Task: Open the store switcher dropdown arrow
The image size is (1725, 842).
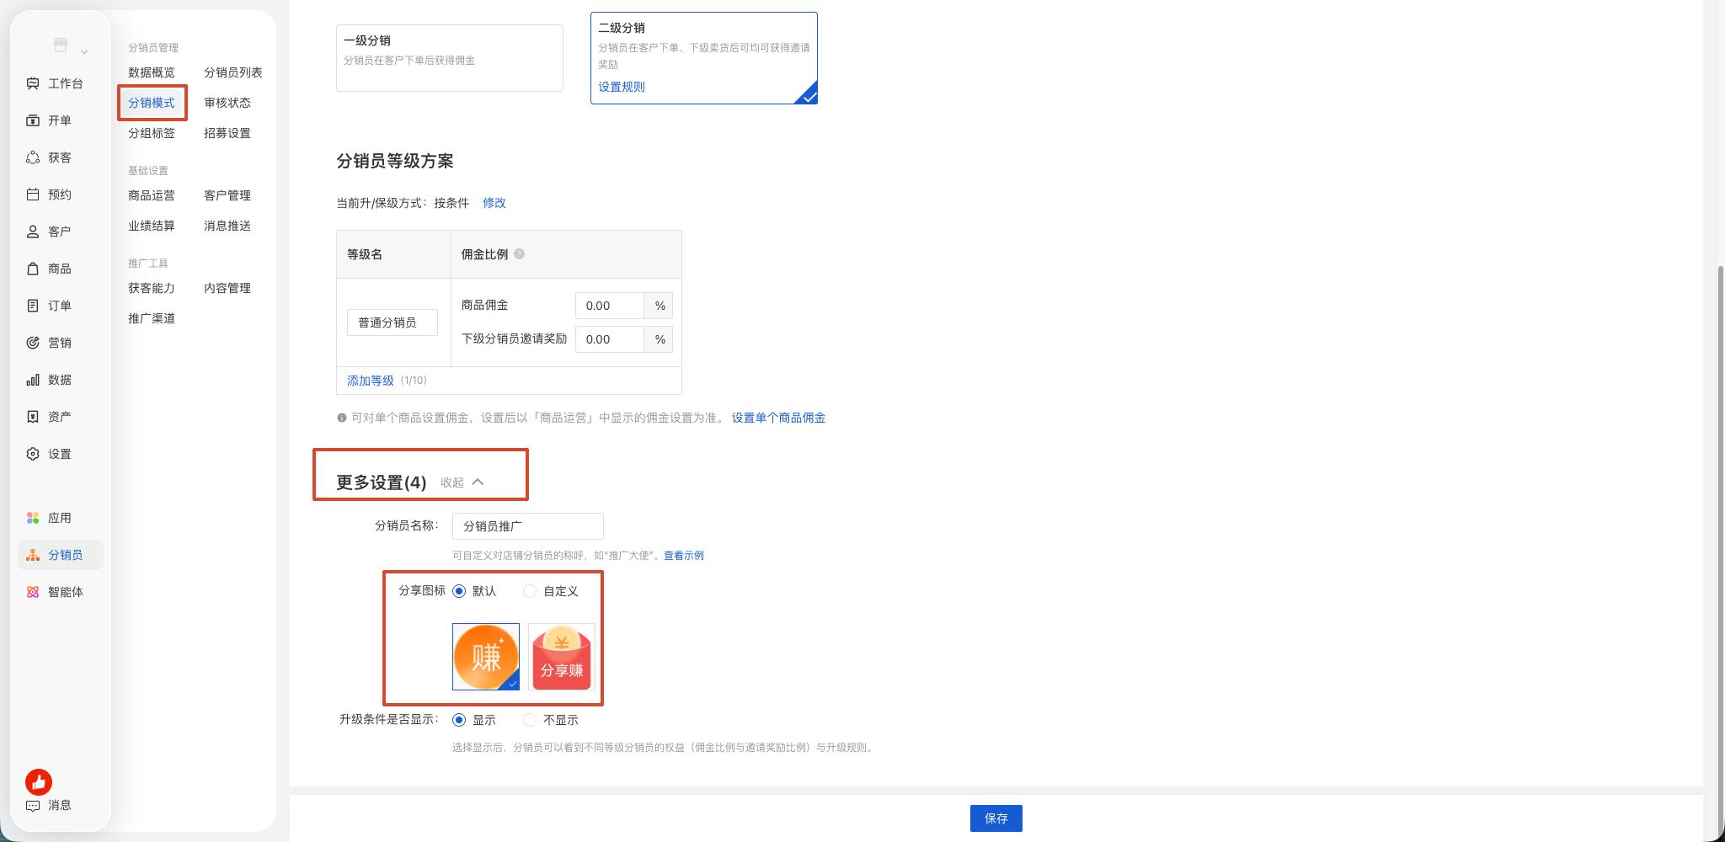Action: [x=84, y=52]
